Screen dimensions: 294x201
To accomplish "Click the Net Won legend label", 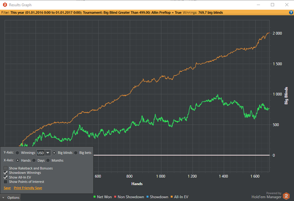I will click(x=104, y=197).
